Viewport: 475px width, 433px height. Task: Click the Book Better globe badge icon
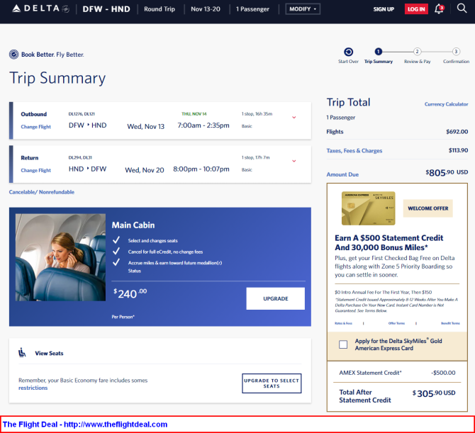[x=13, y=55]
